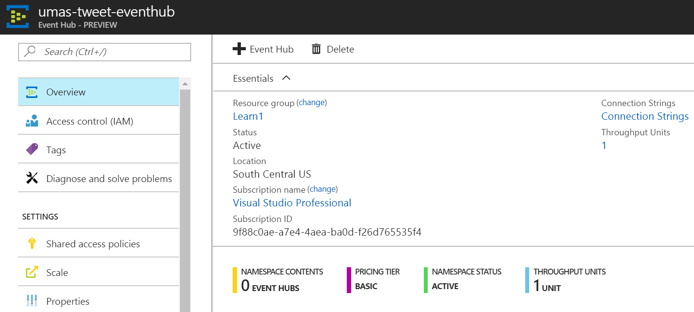Click the Pricing Tier Basic tile
The width and height of the screenshot is (694, 312).
pos(374,280)
